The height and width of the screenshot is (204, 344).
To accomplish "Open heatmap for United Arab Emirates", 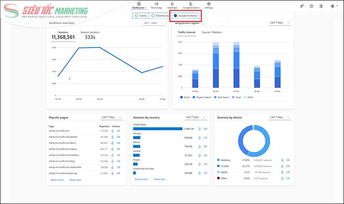I will point(200,173).
